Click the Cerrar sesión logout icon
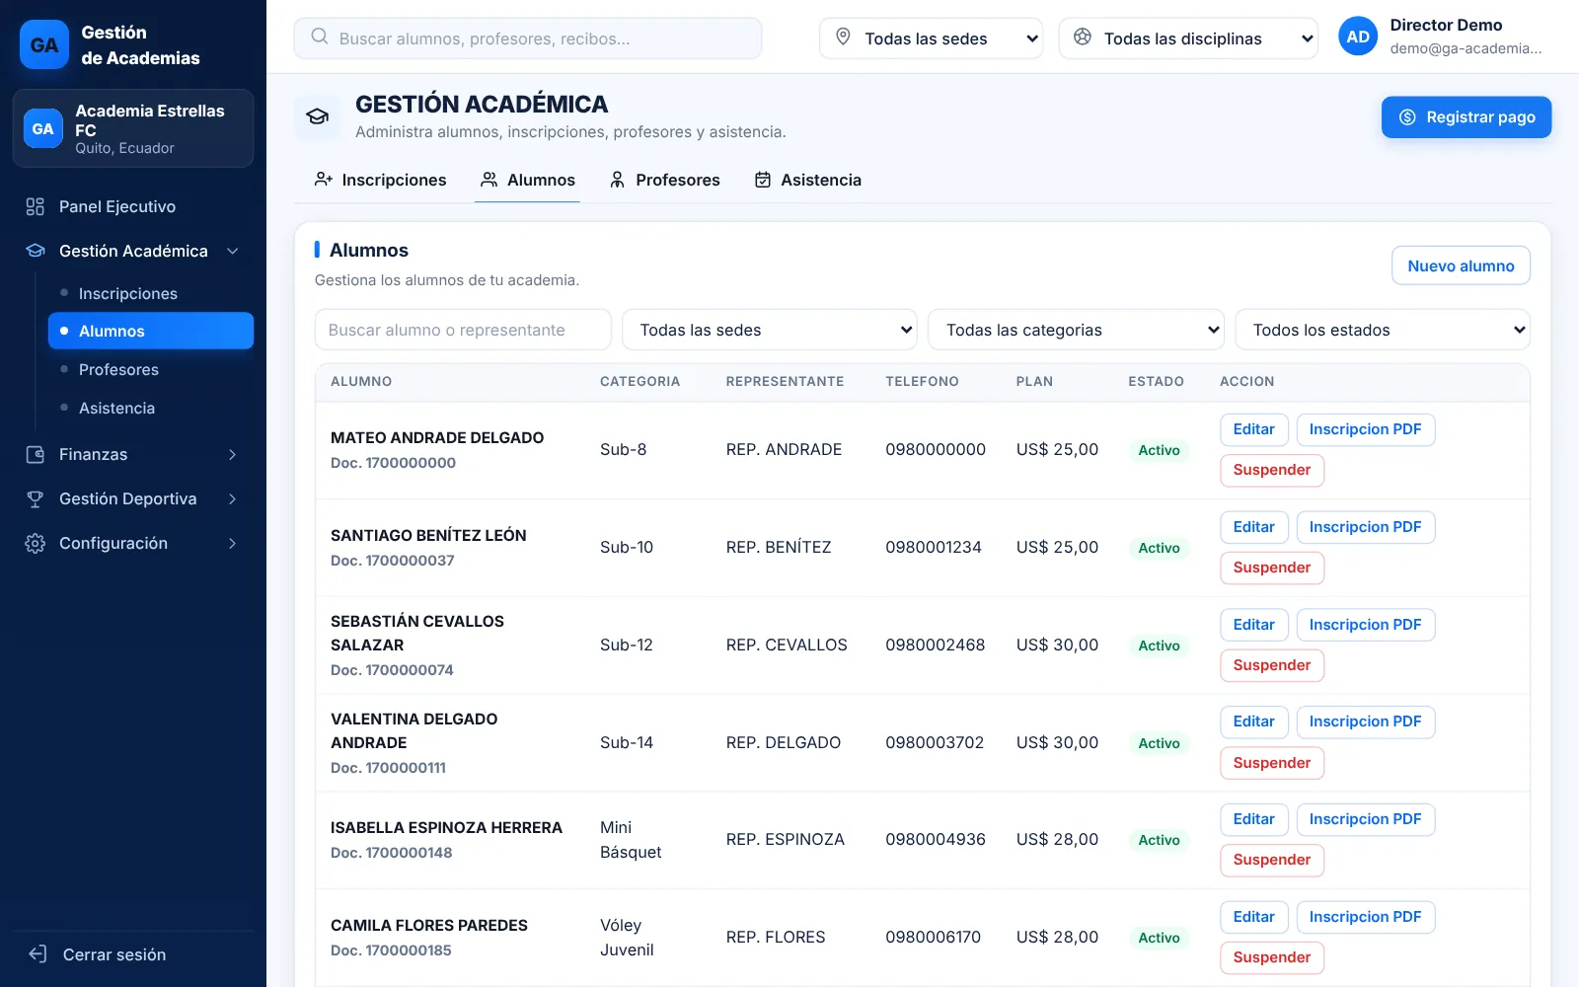 (x=38, y=953)
